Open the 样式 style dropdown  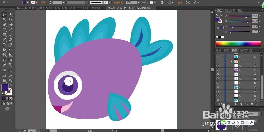155,2
